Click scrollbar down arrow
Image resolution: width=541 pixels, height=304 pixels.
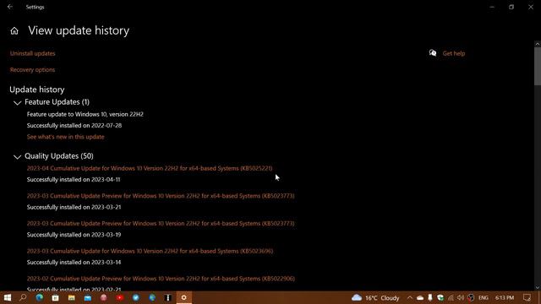click(x=538, y=287)
